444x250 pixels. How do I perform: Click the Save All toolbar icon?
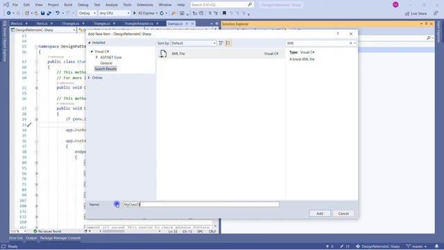[49, 13]
